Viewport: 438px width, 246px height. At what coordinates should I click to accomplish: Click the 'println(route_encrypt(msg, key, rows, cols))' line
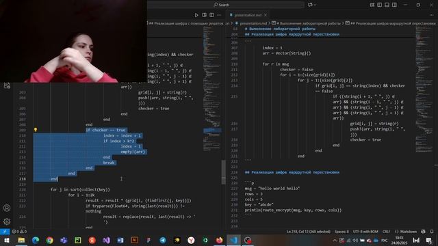[293, 210]
